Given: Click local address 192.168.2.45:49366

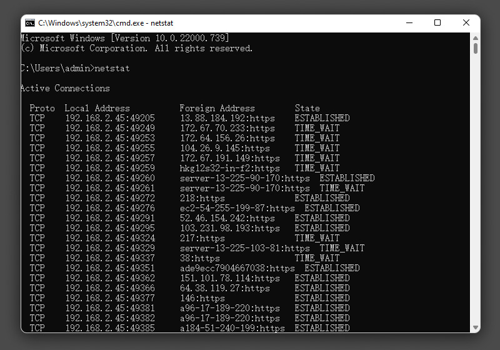Looking at the screenshot, I should tap(110, 288).
